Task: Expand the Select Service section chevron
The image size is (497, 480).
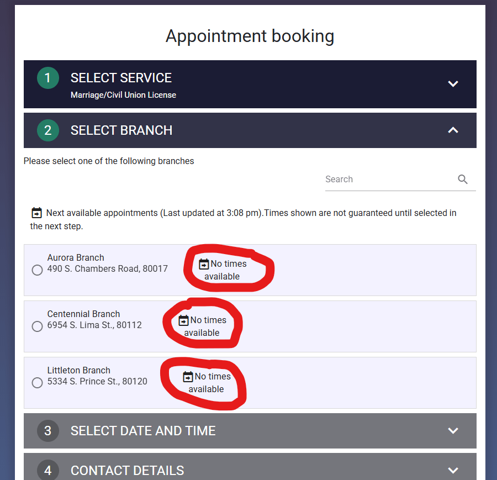Action: click(453, 84)
